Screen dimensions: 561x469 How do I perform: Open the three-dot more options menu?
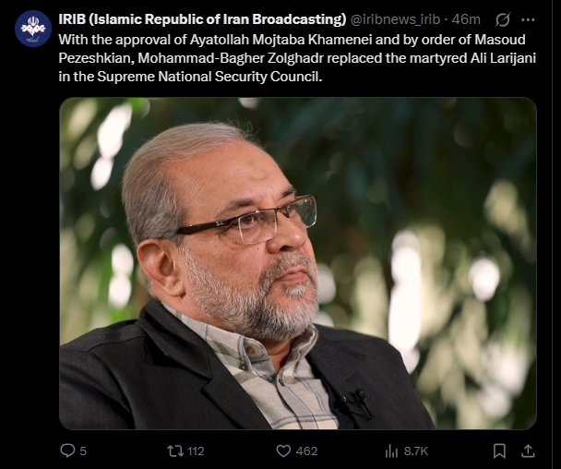click(528, 19)
